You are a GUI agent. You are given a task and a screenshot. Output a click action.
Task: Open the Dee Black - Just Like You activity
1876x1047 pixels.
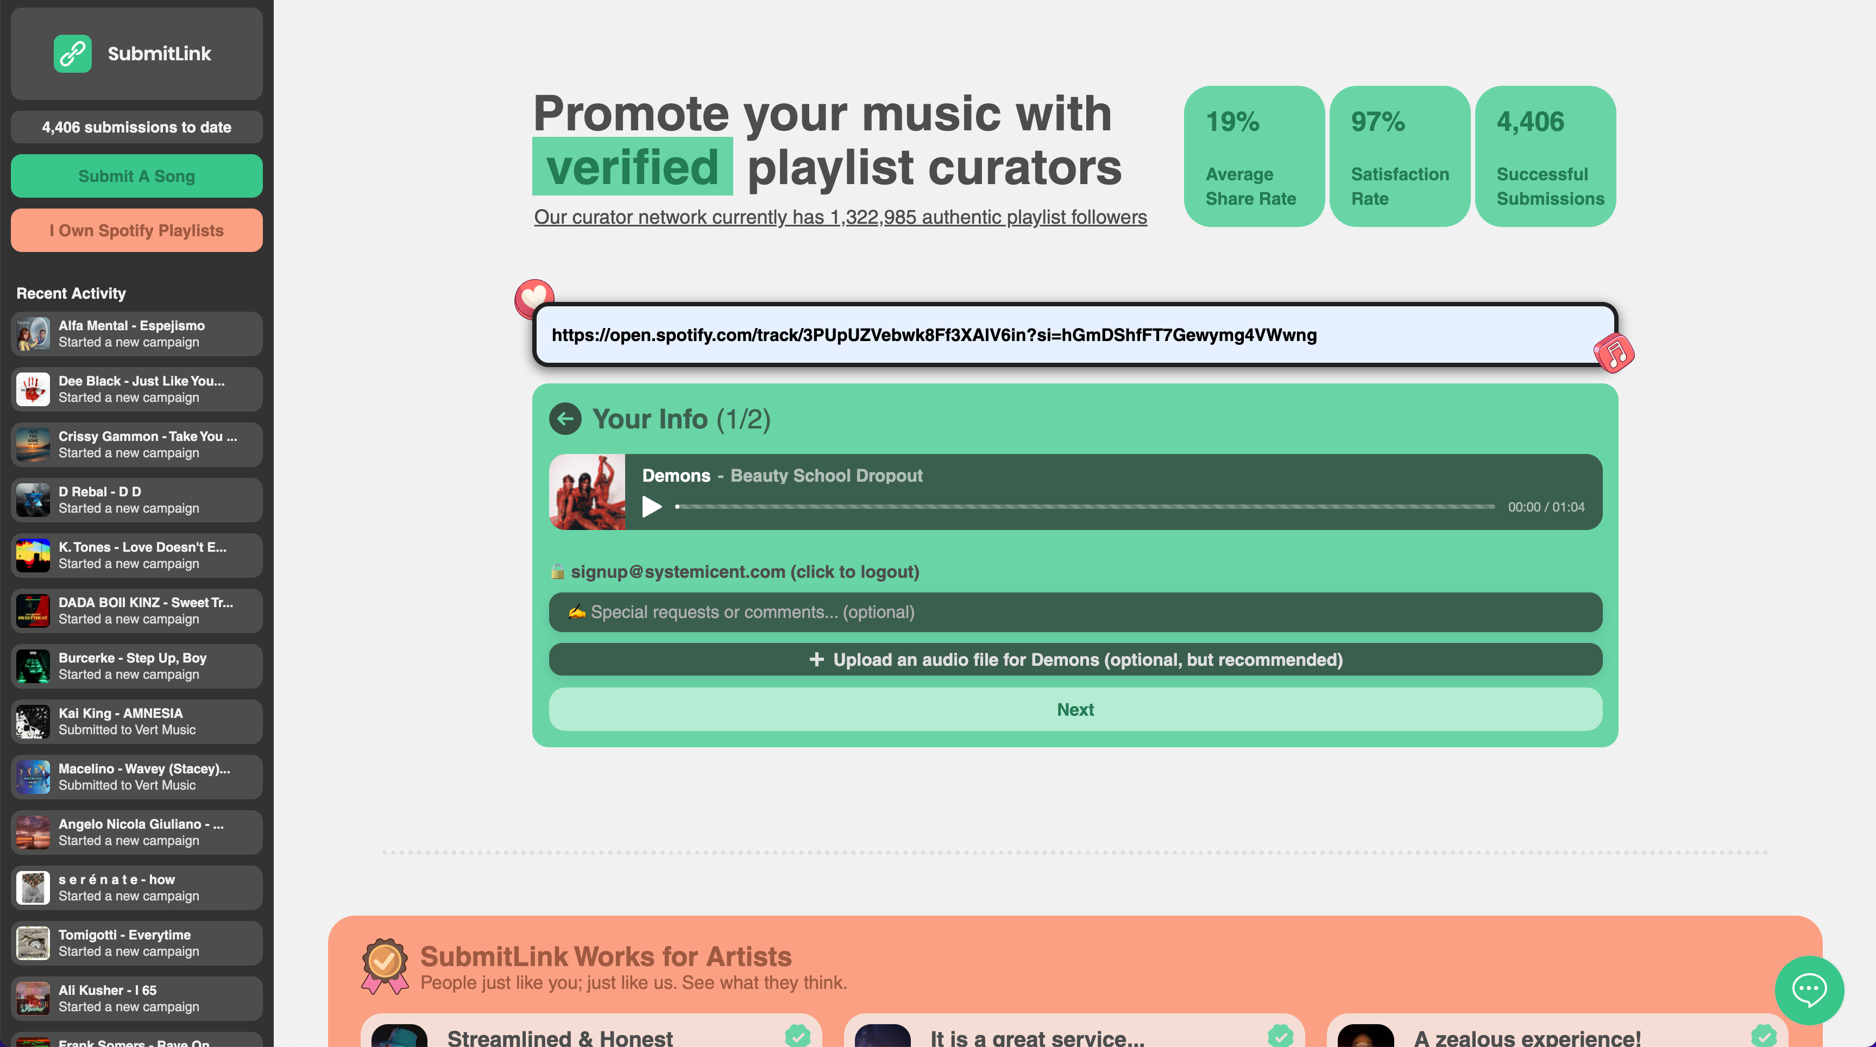tap(137, 389)
